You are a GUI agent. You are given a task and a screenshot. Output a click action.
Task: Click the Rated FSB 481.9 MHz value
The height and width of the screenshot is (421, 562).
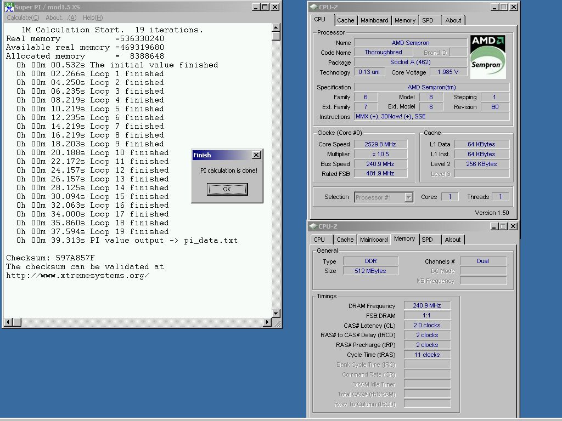[380, 173]
